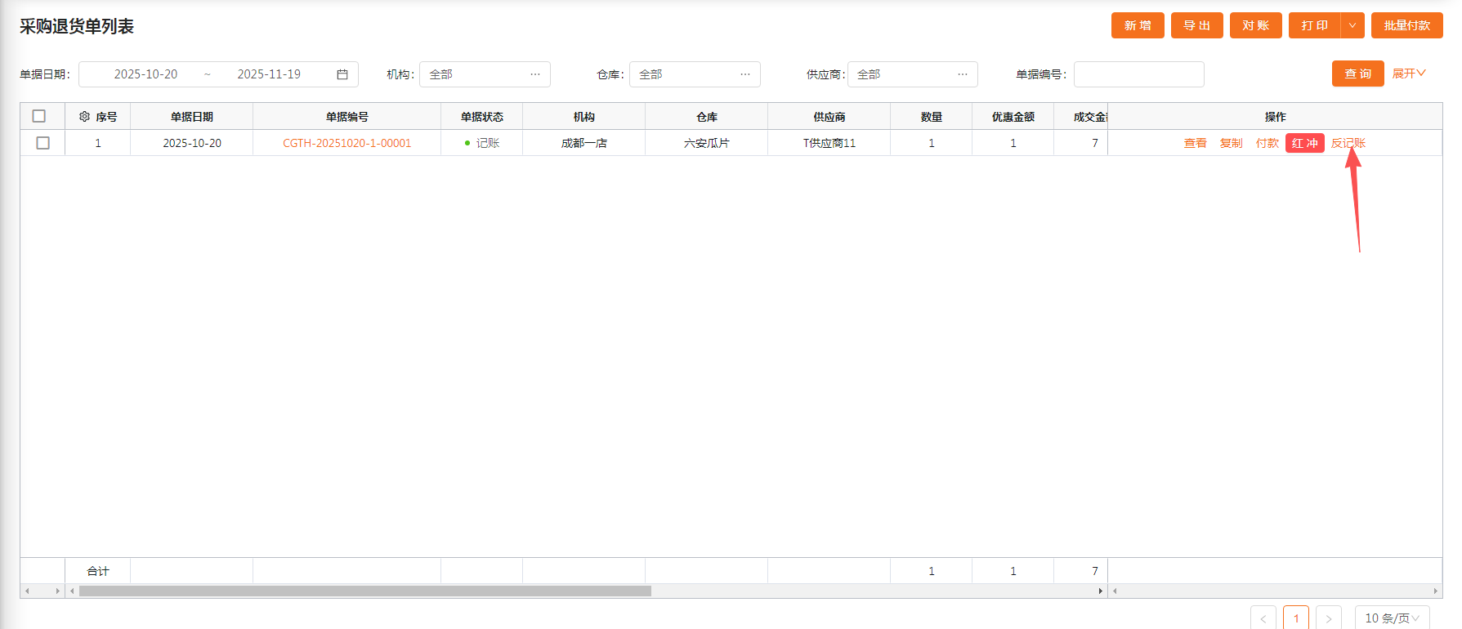Open the 仓库 全部 dropdown

(695, 74)
